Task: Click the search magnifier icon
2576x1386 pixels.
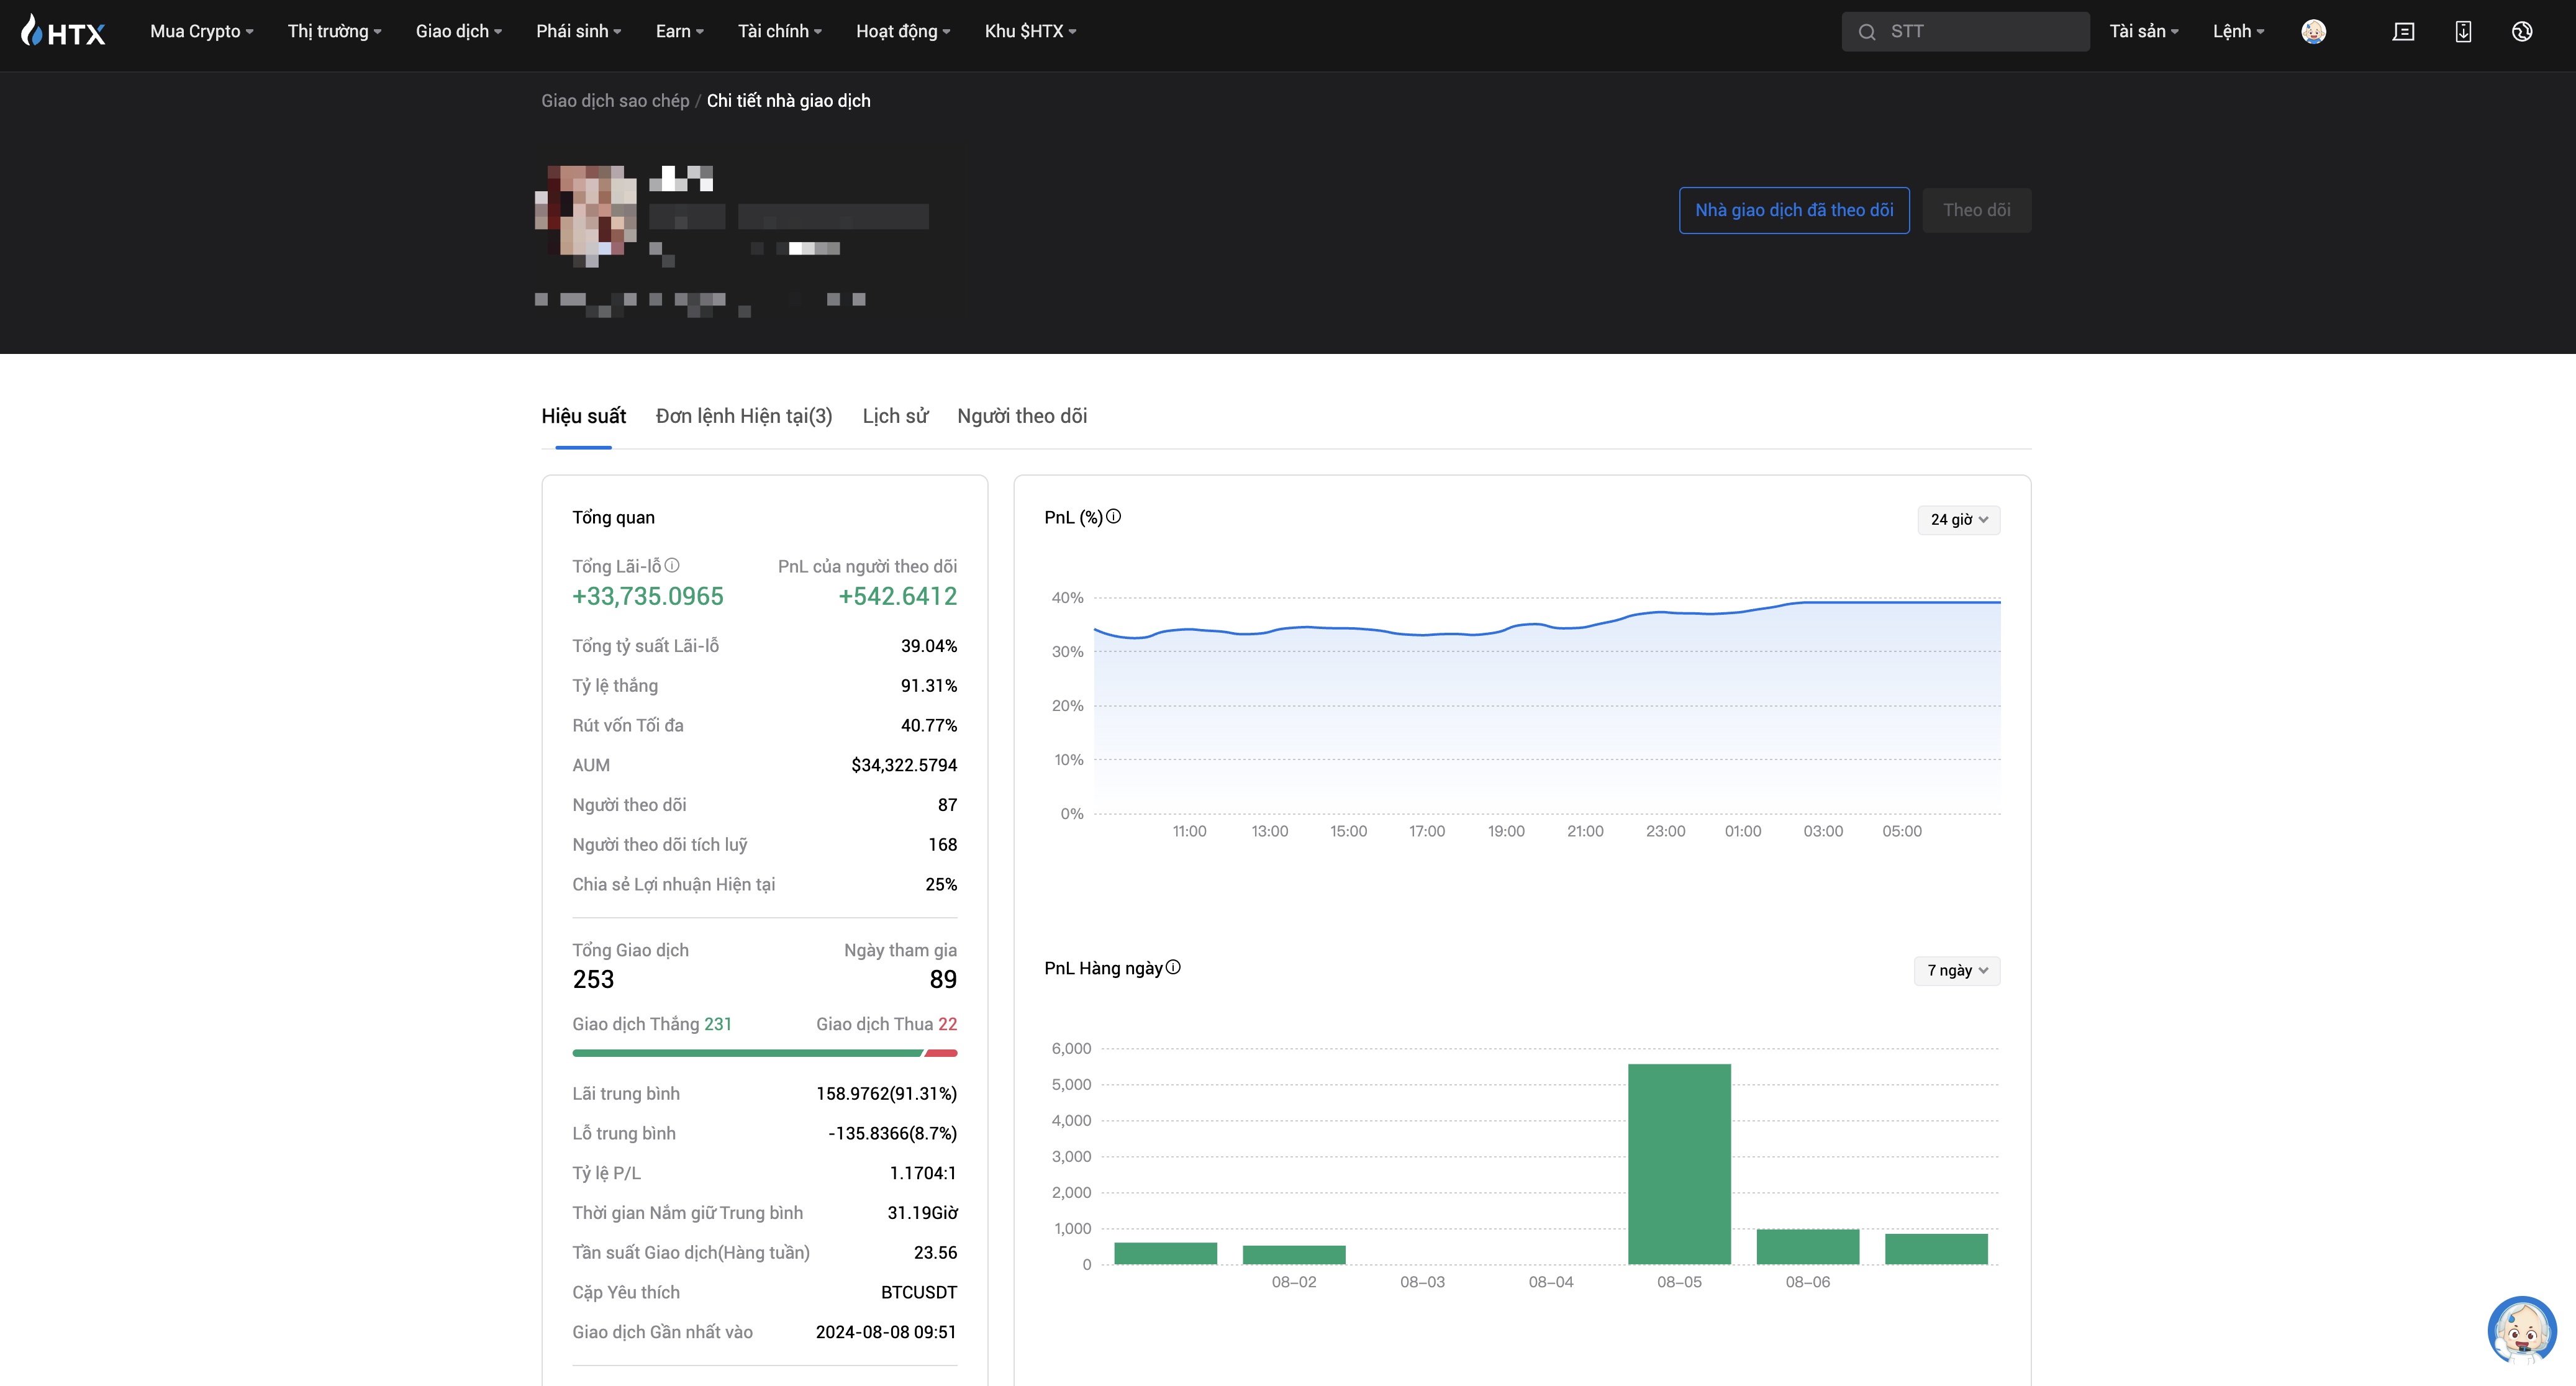Action: pos(1866,32)
